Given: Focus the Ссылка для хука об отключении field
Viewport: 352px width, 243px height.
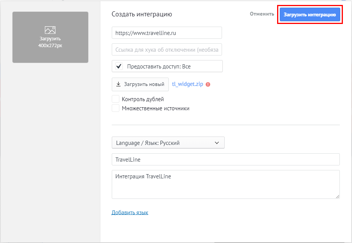Looking at the screenshot, I should click(x=167, y=49).
